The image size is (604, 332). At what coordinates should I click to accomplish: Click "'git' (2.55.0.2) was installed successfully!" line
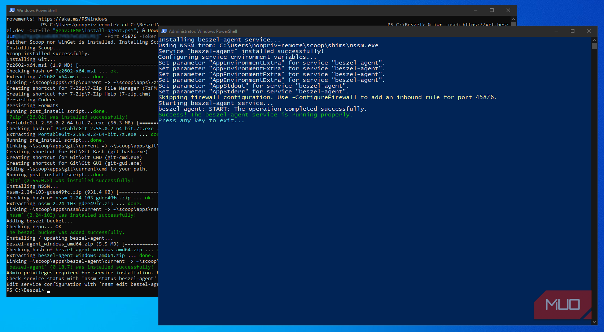pos(70,181)
